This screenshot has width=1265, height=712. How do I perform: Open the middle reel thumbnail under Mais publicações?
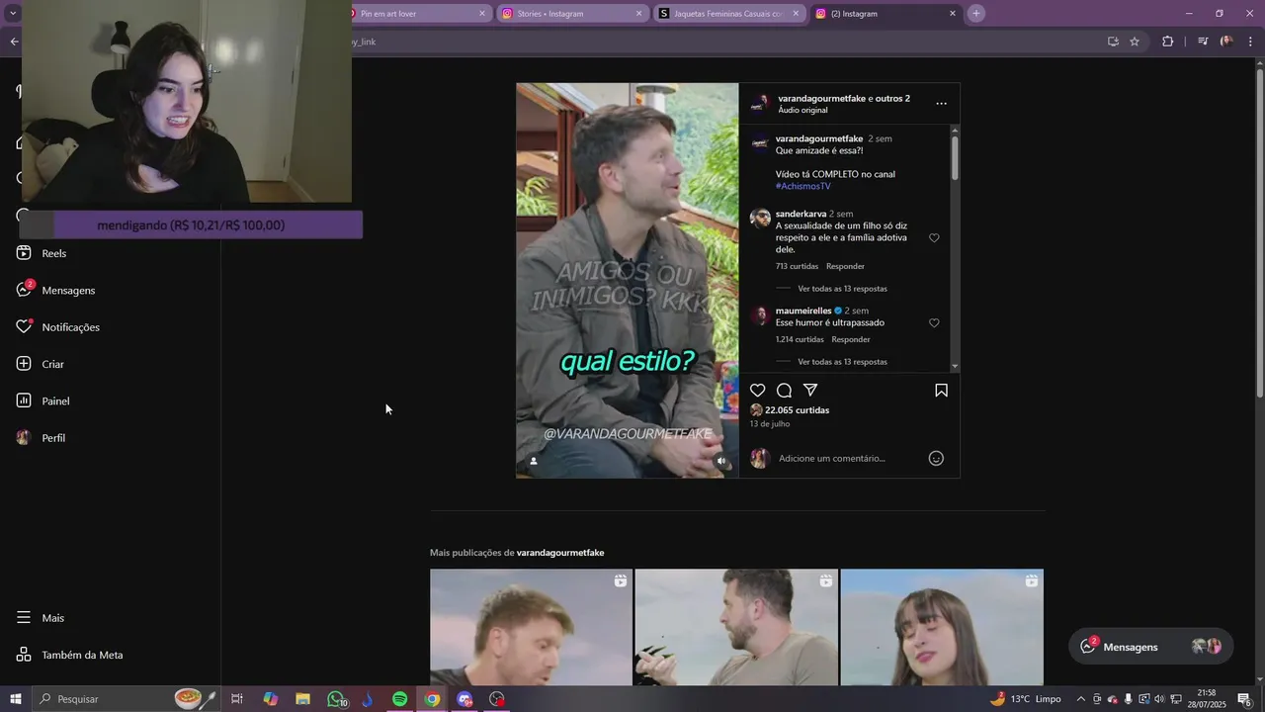coord(736,627)
